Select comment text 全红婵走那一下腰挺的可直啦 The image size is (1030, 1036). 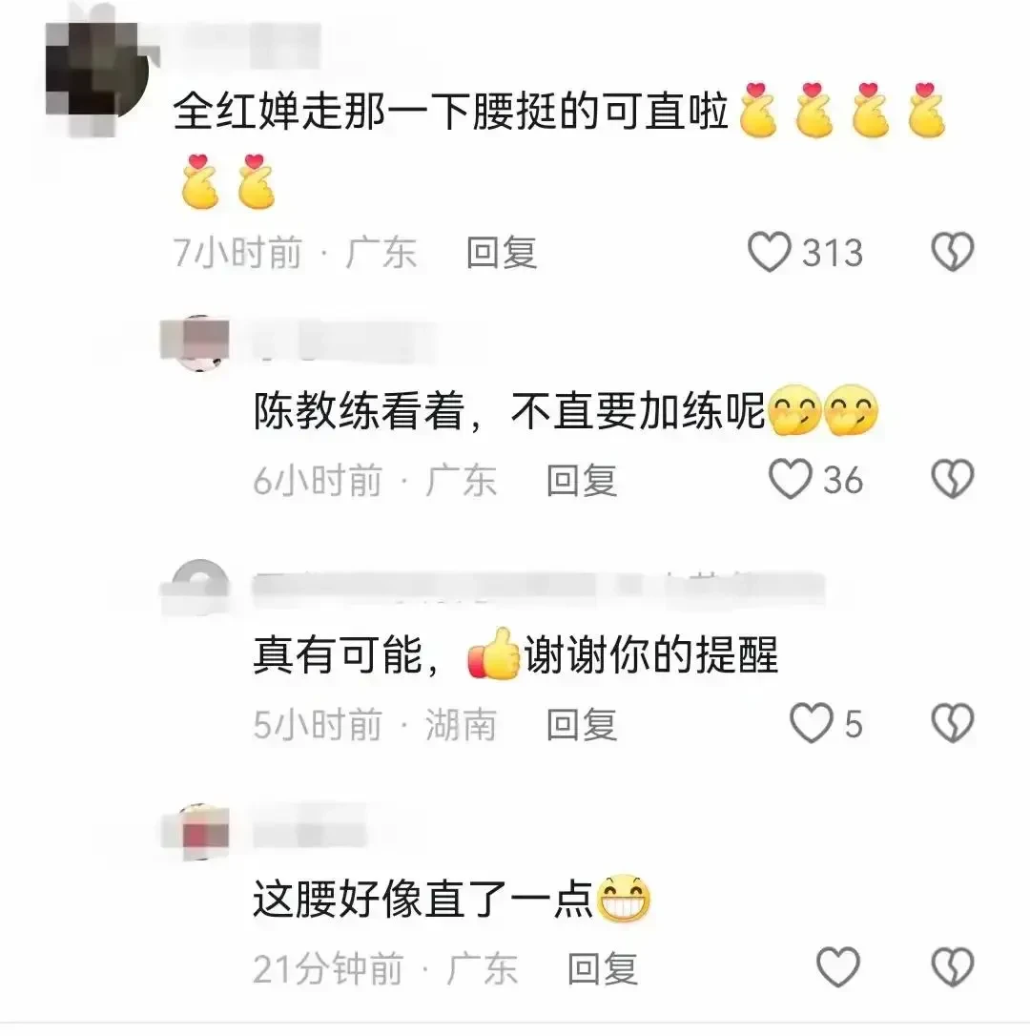(450, 111)
